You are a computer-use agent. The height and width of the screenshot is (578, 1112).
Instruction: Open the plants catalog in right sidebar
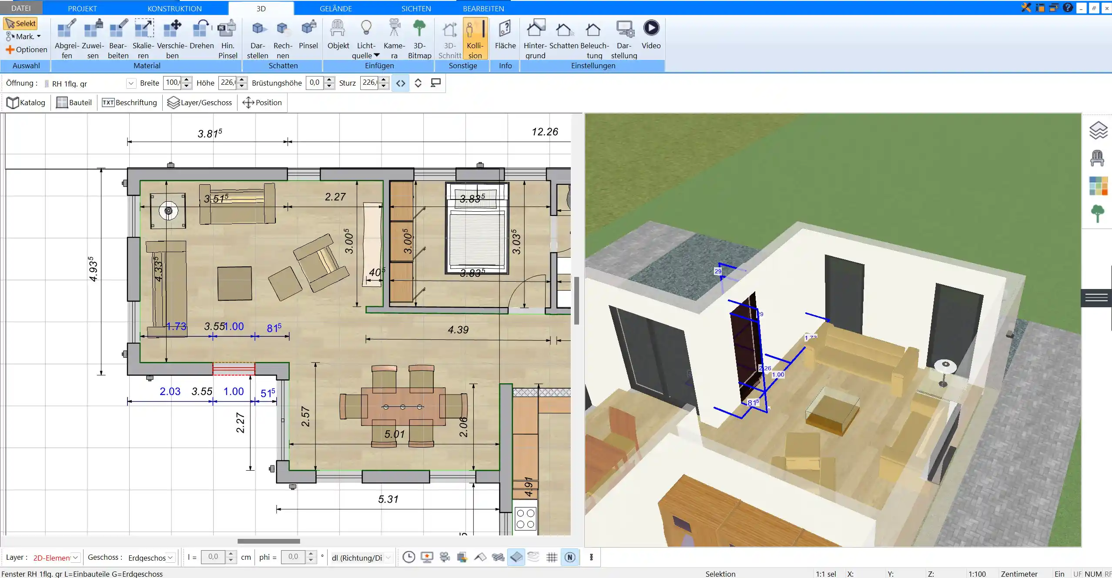(x=1098, y=214)
